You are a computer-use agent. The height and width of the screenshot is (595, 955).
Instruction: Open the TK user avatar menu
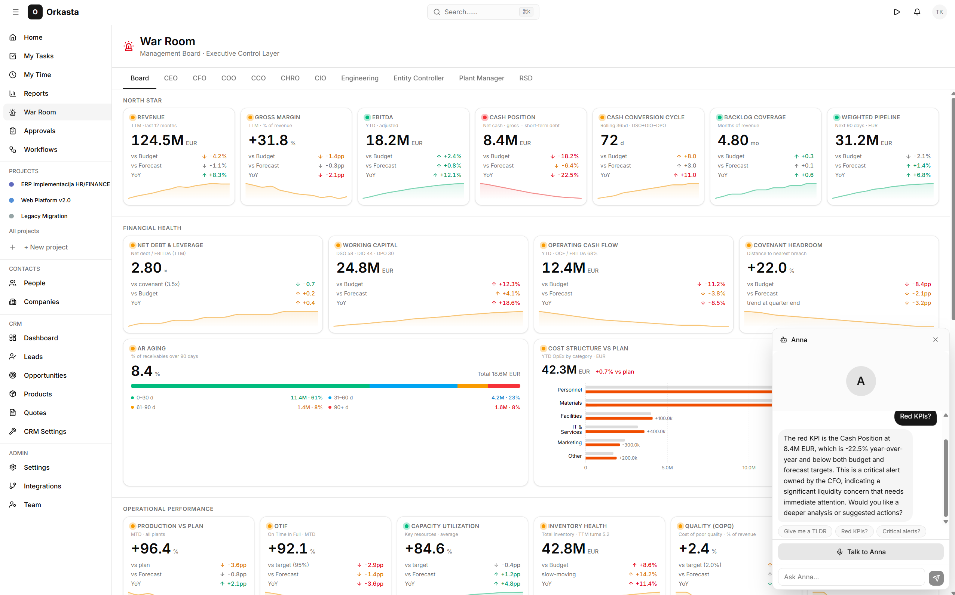coord(939,12)
